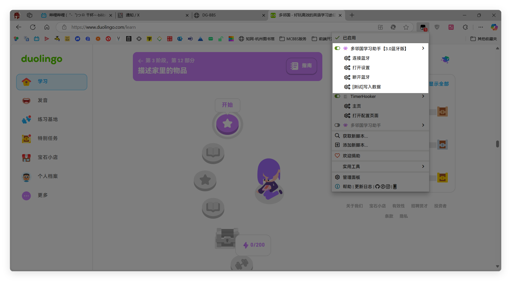Viewport: 511px width, 281px height.
Task: Click the gear icon beside 主页
Action: pos(347,106)
